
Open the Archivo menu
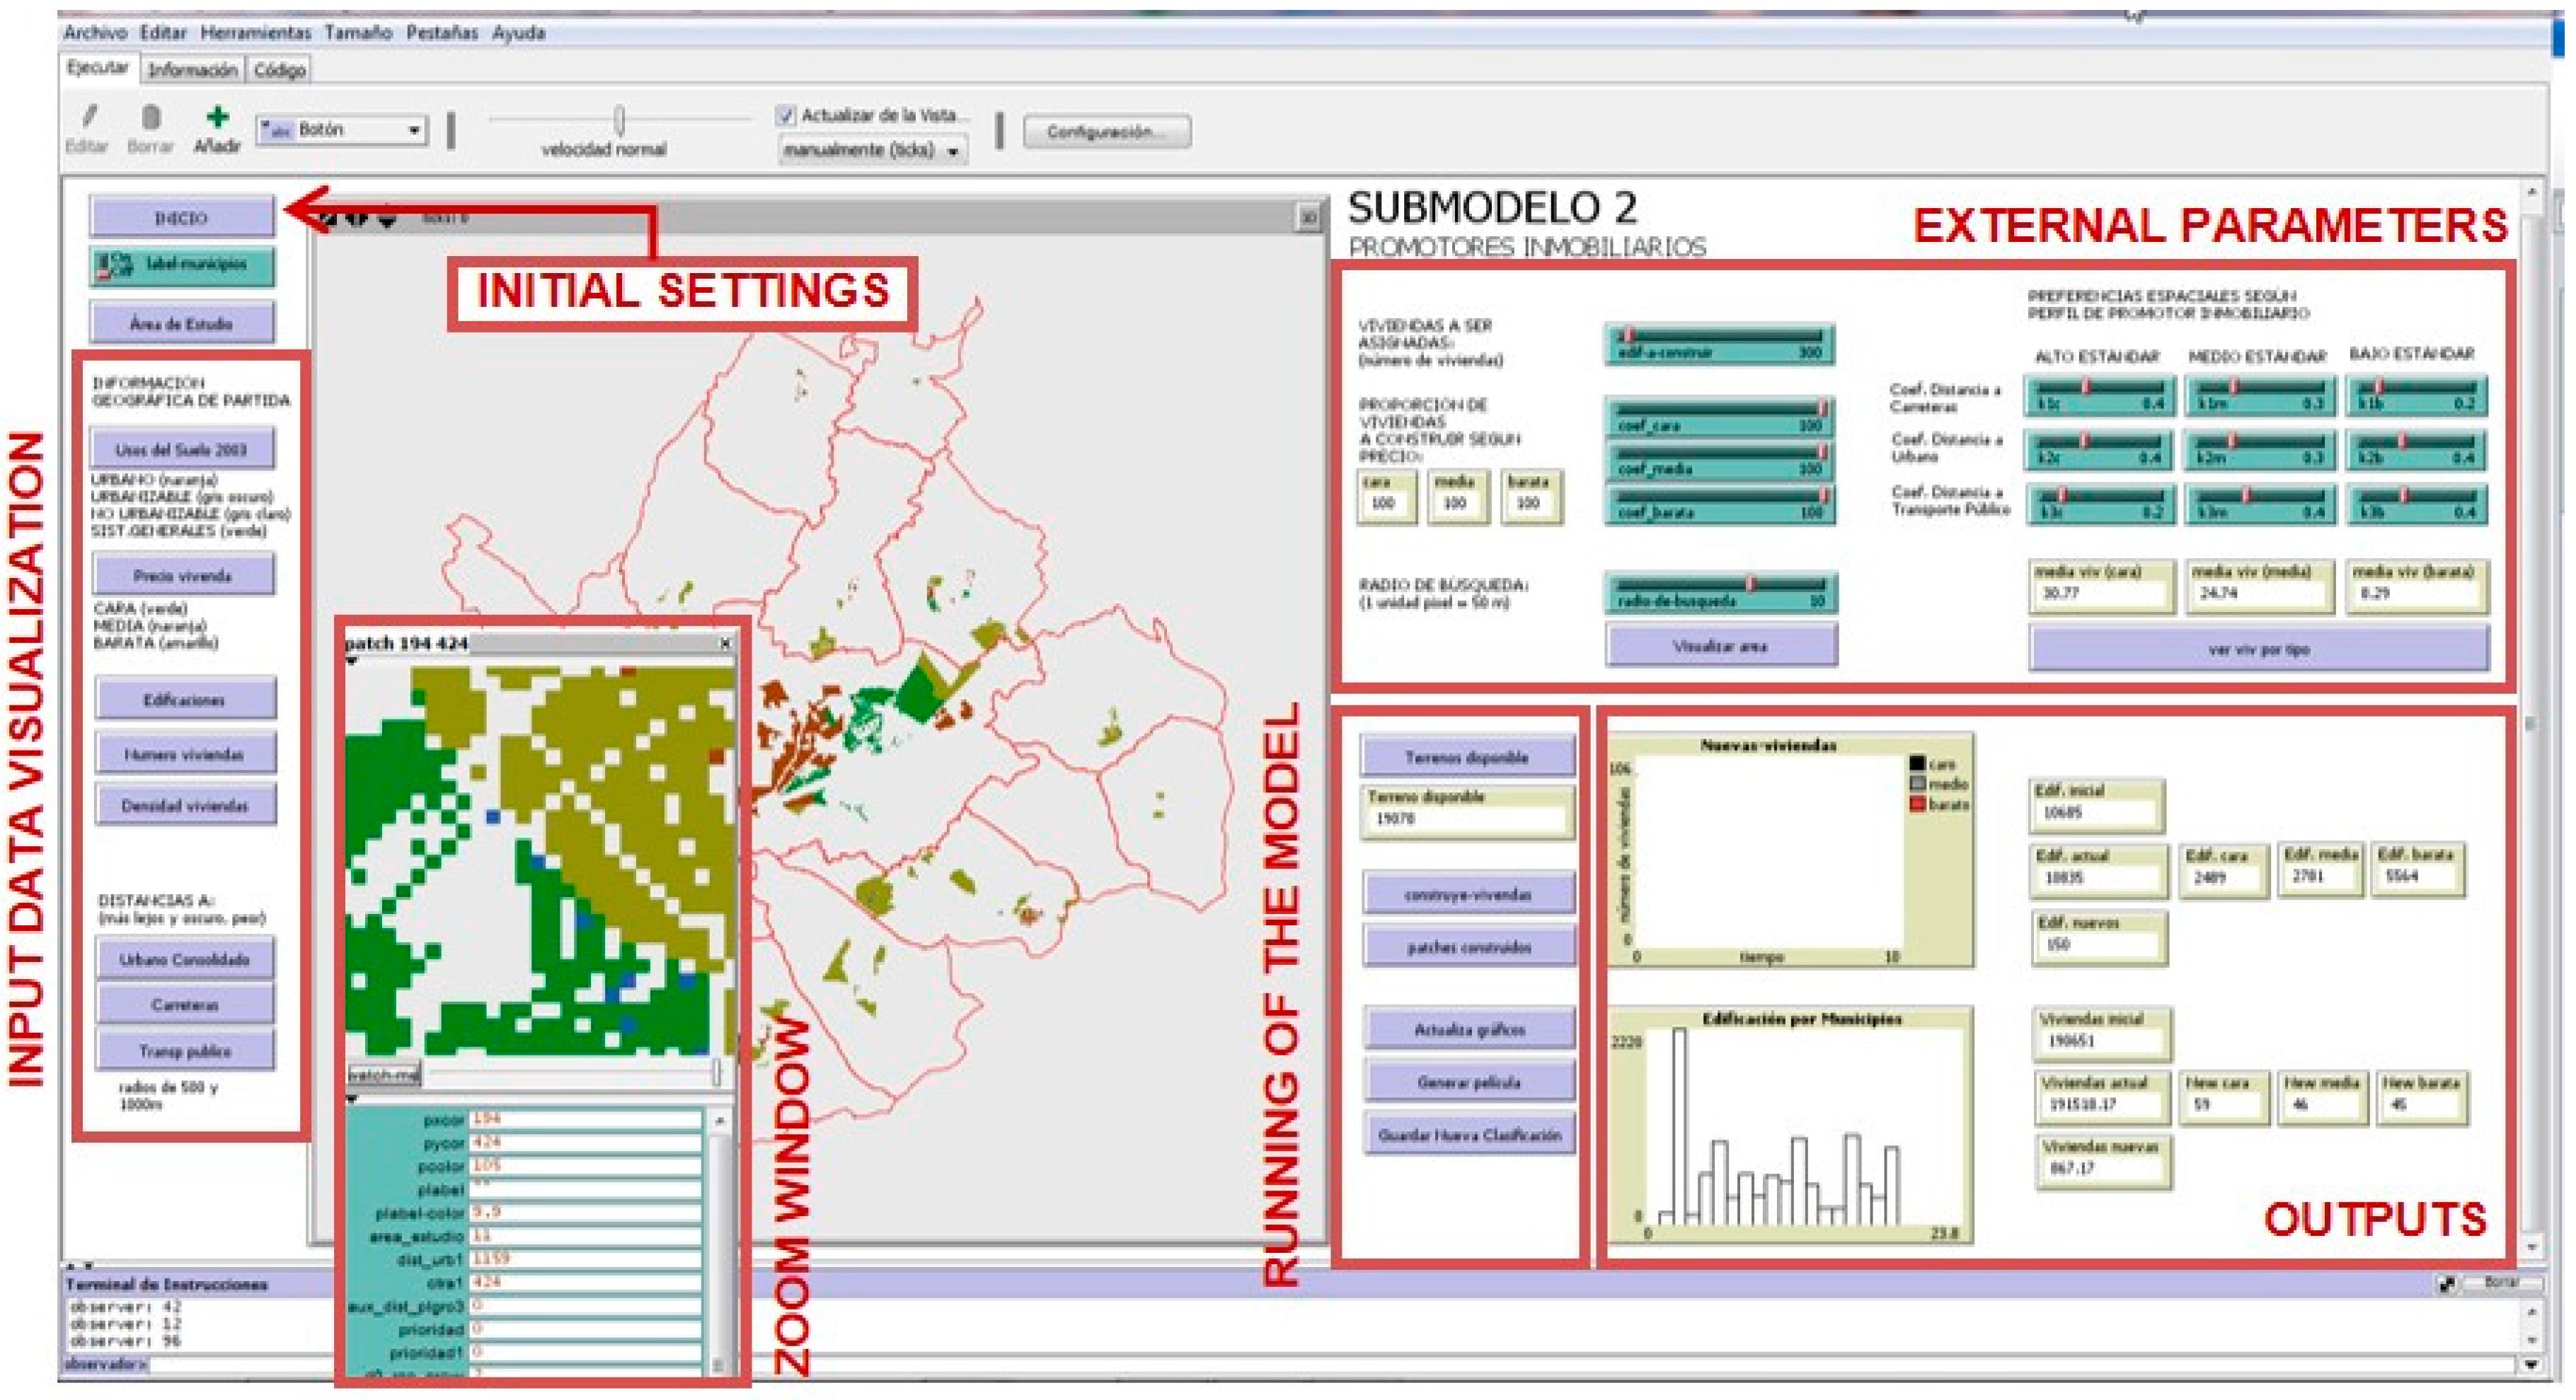pos(95,33)
